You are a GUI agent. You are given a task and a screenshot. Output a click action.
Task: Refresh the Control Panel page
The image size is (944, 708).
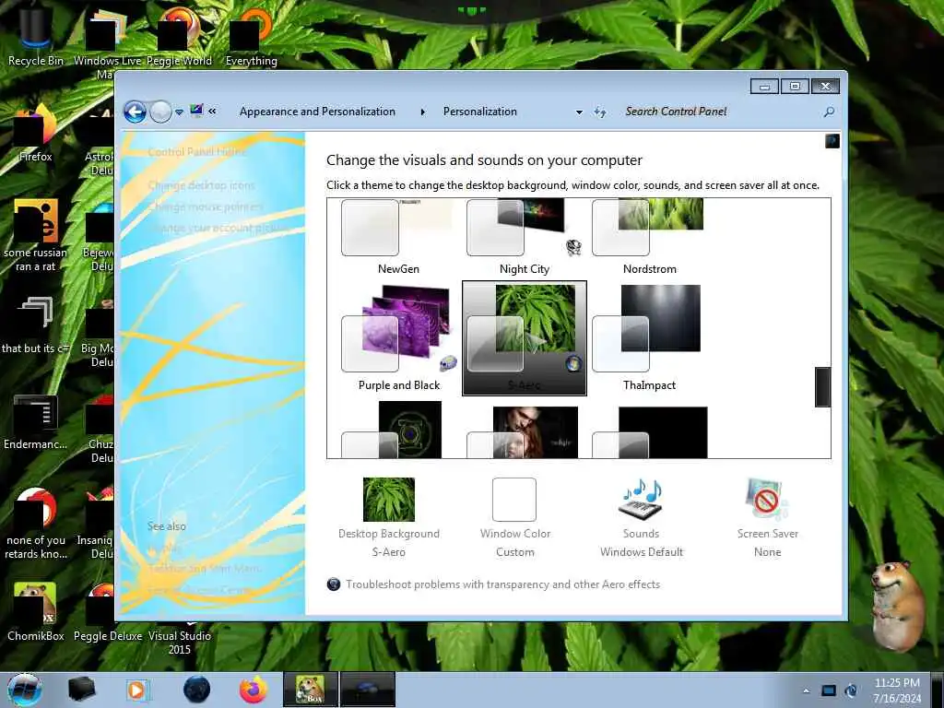pos(599,112)
